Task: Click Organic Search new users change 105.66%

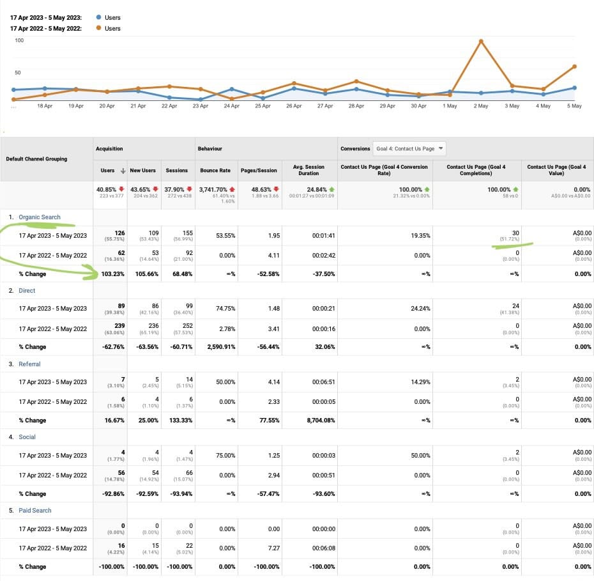Action: tap(147, 274)
